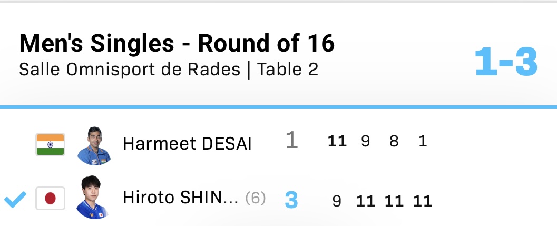Click Shinozuka's blue games won total of 3

pyautogui.click(x=291, y=200)
